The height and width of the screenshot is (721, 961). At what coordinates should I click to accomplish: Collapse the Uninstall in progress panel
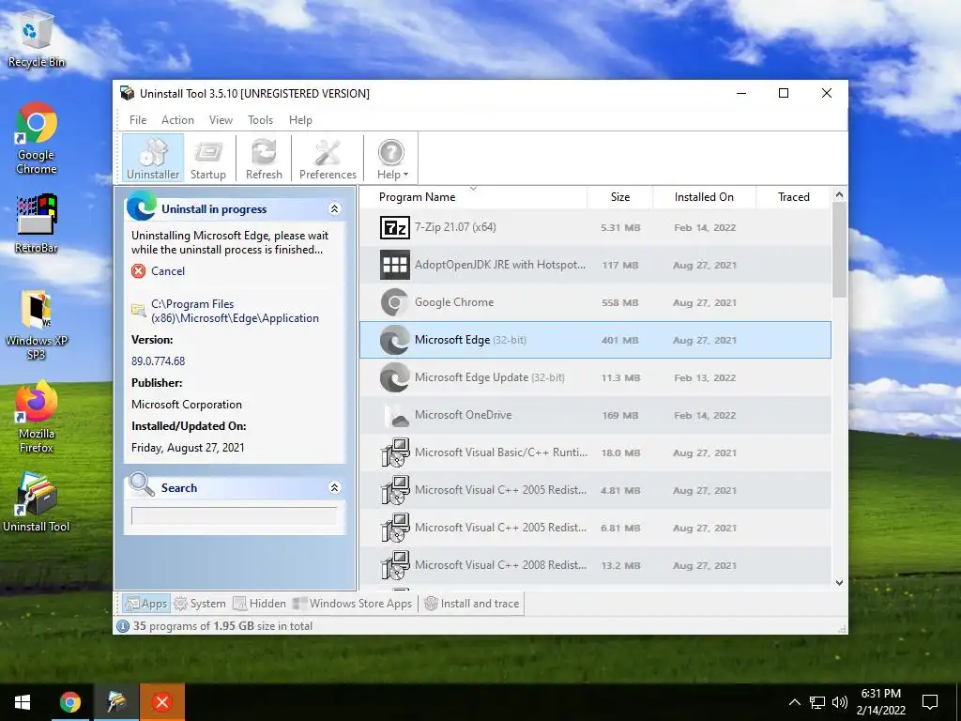[x=335, y=208]
